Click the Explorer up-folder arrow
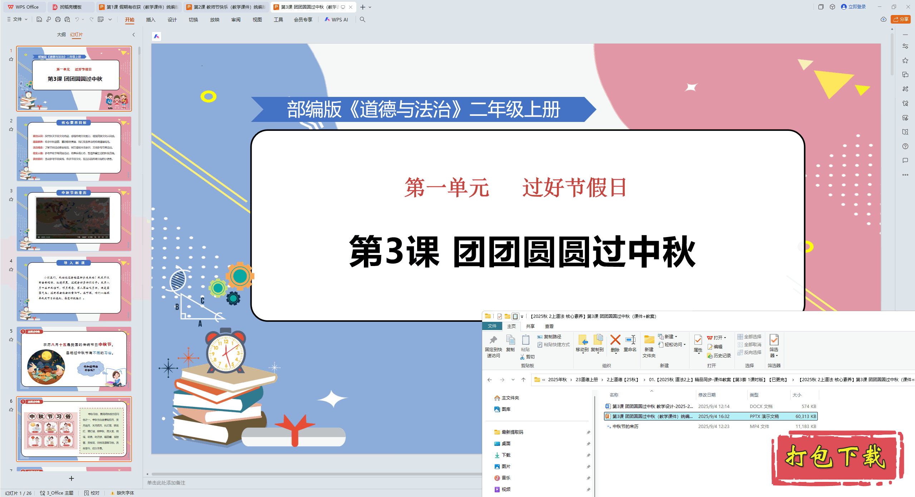 tap(523, 380)
